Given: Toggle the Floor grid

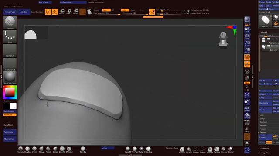Looking at the screenshot, I should 247,65.
